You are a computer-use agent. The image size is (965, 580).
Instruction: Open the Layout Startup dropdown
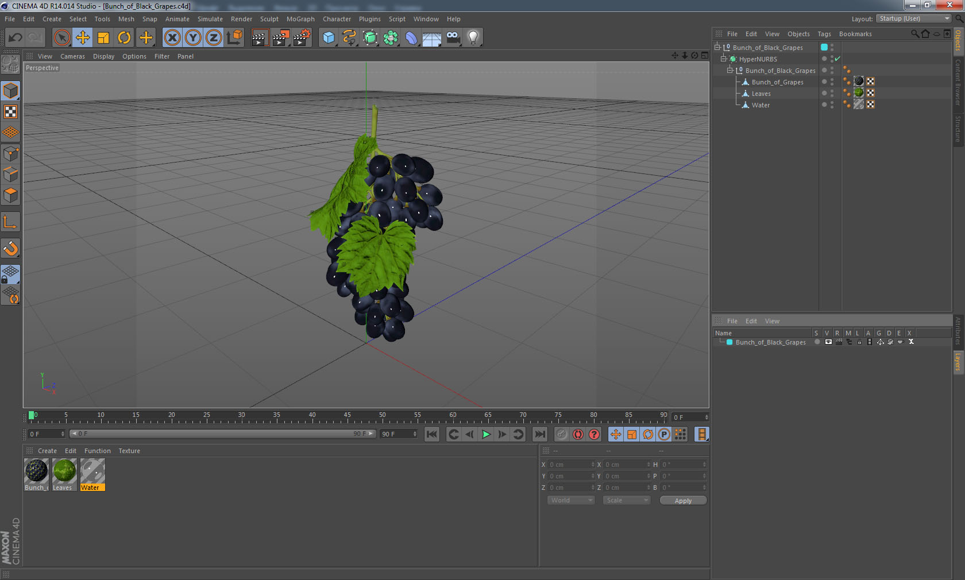click(x=914, y=19)
